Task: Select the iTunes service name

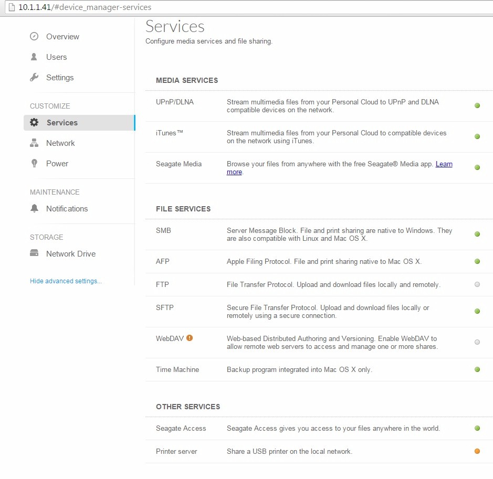Action: coord(169,133)
